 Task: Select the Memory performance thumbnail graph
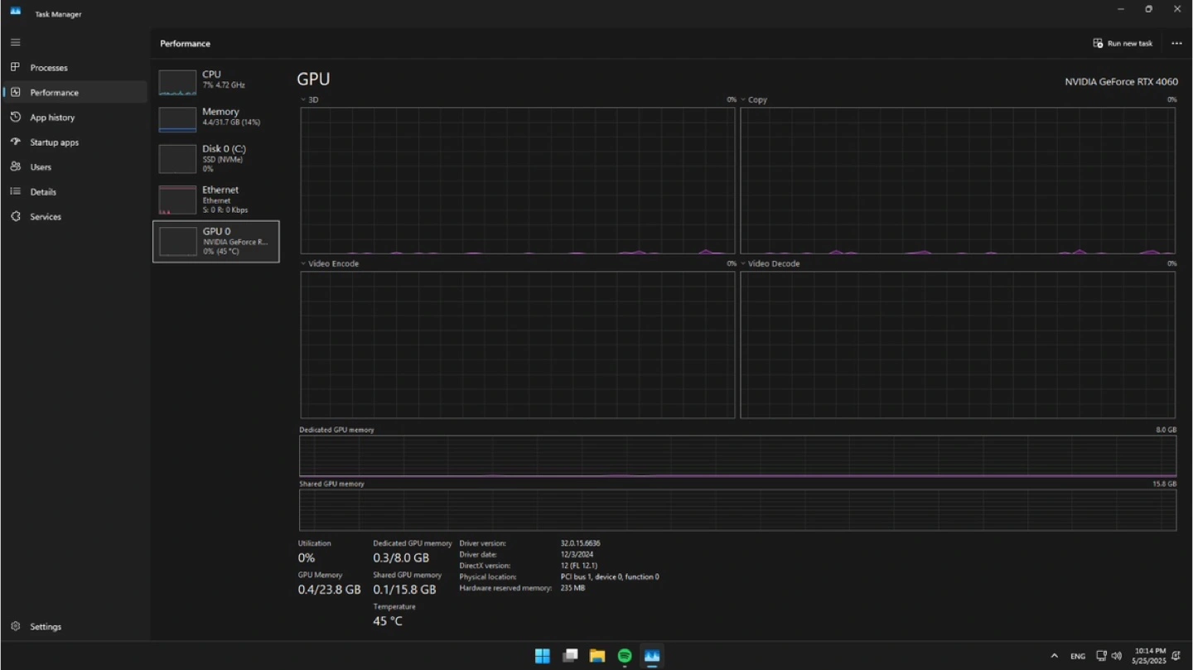point(177,119)
